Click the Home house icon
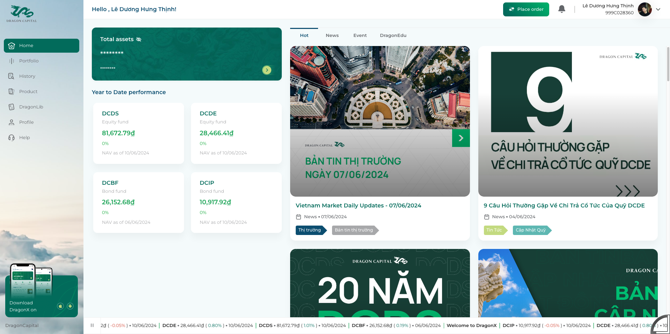This screenshot has height=334, width=670. click(x=12, y=46)
